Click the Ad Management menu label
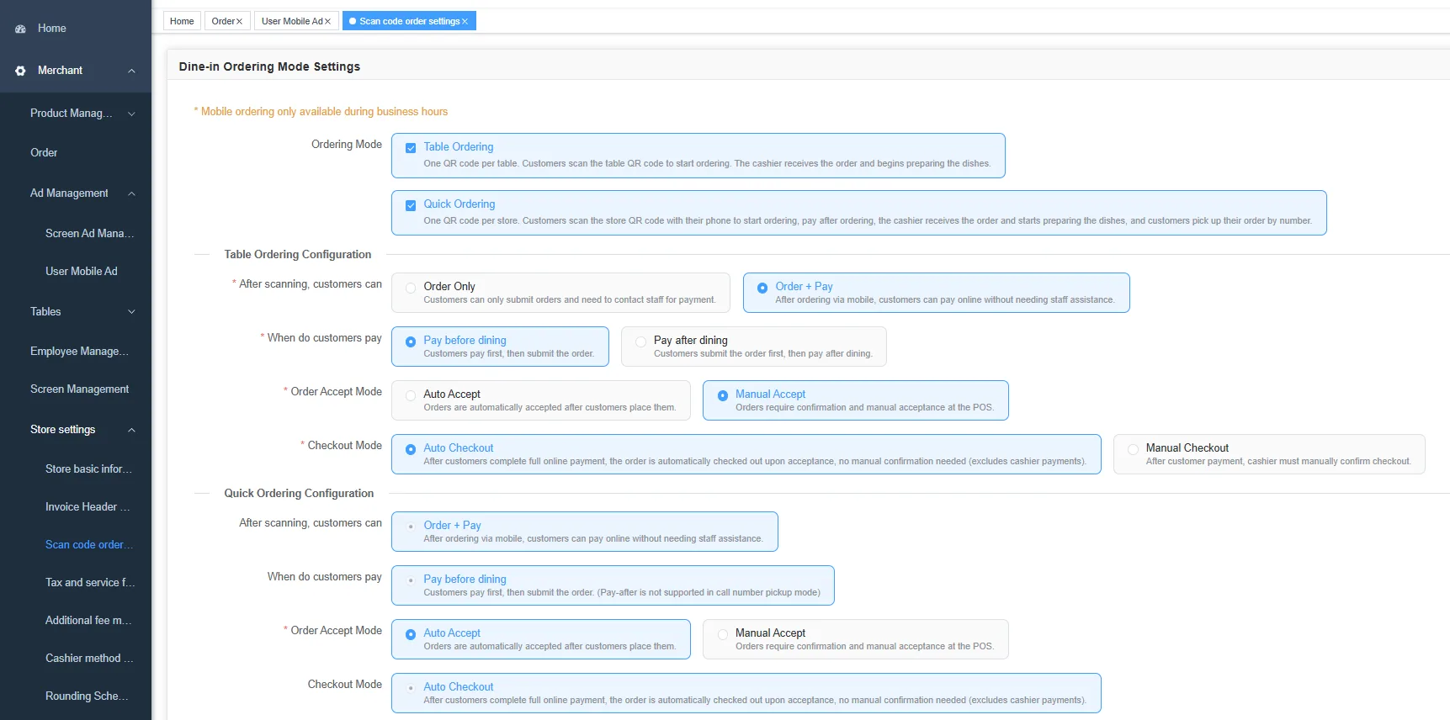This screenshot has width=1450, height=720. tap(69, 193)
